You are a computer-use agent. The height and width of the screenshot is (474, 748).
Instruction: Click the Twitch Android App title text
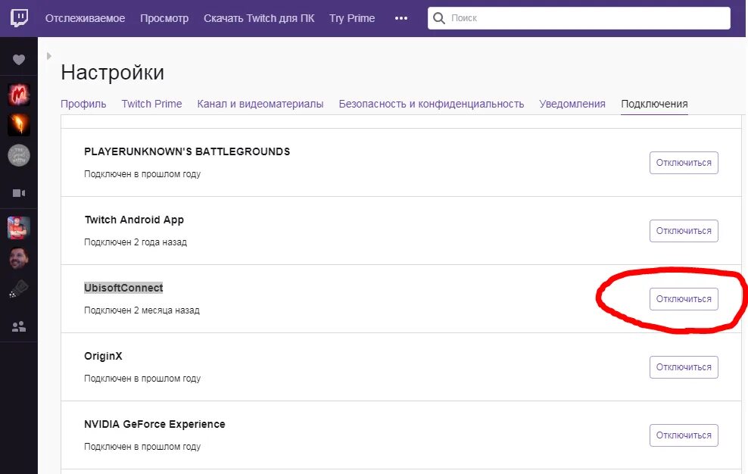pos(134,220)
